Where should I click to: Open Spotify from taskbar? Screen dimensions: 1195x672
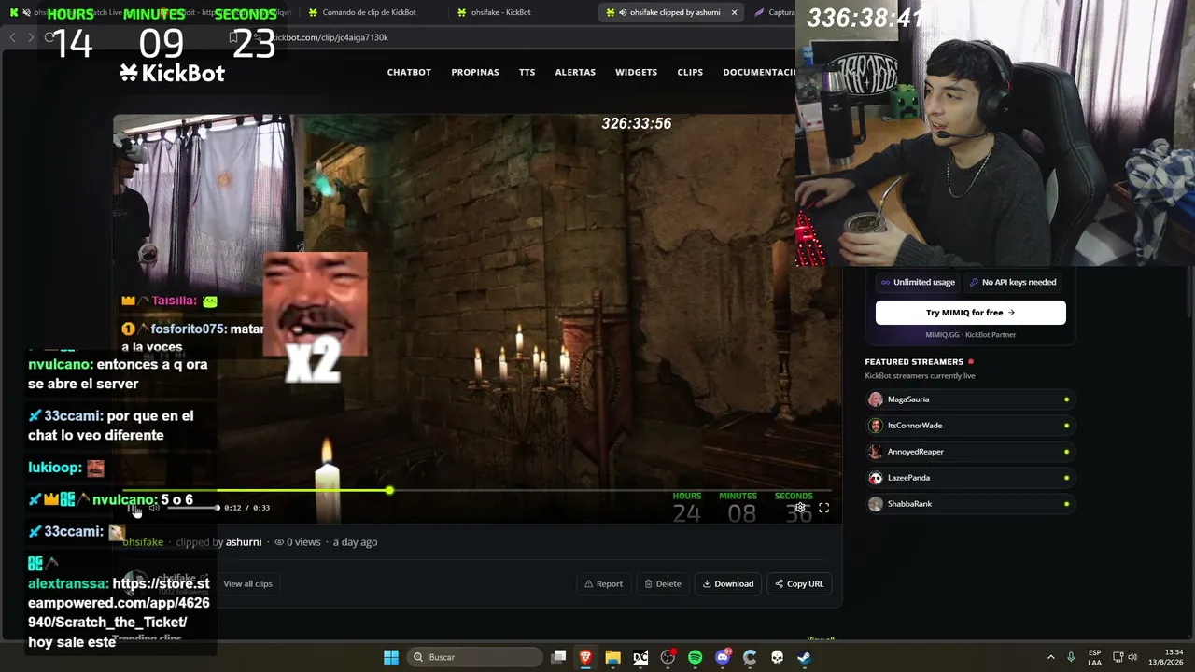[695, 657]
